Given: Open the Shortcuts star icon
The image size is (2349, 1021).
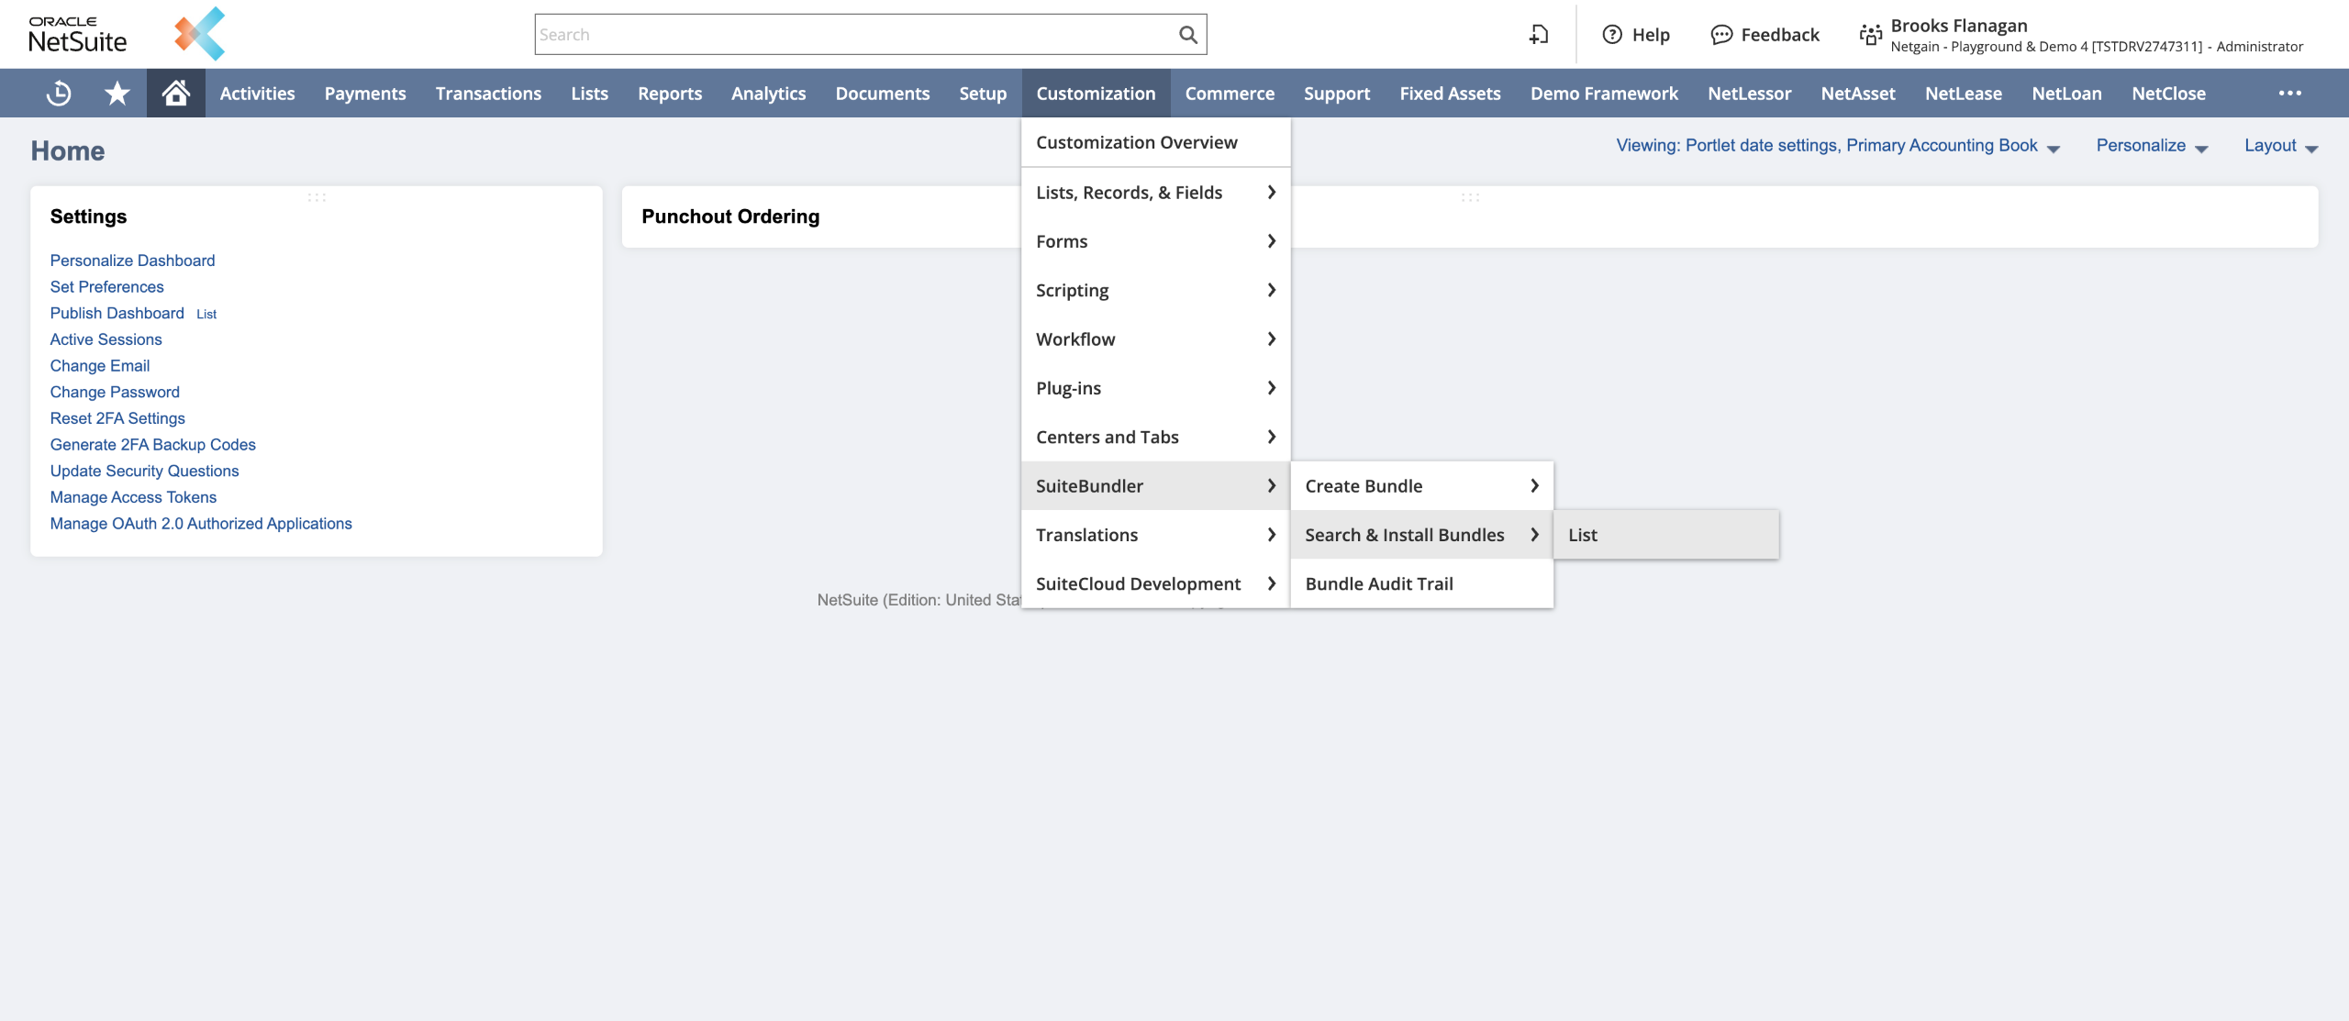Looking at the screenshot, I should click(117, 93).
